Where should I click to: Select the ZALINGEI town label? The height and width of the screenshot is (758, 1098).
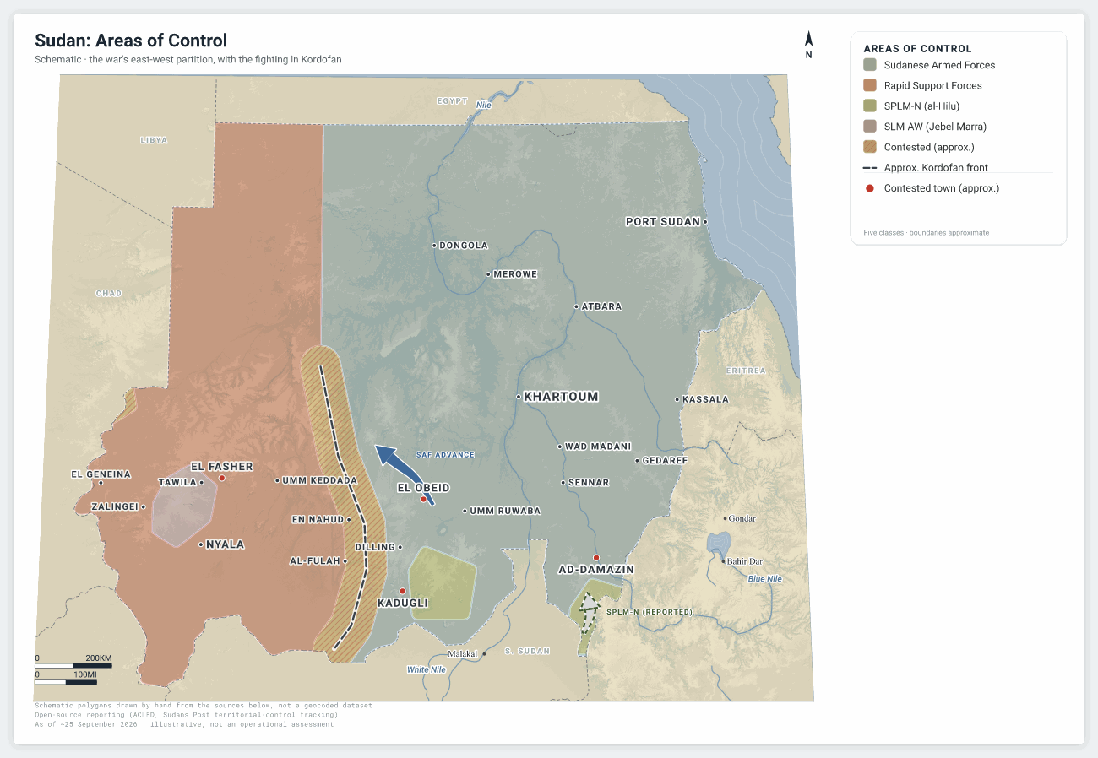[x=115, y=506]
